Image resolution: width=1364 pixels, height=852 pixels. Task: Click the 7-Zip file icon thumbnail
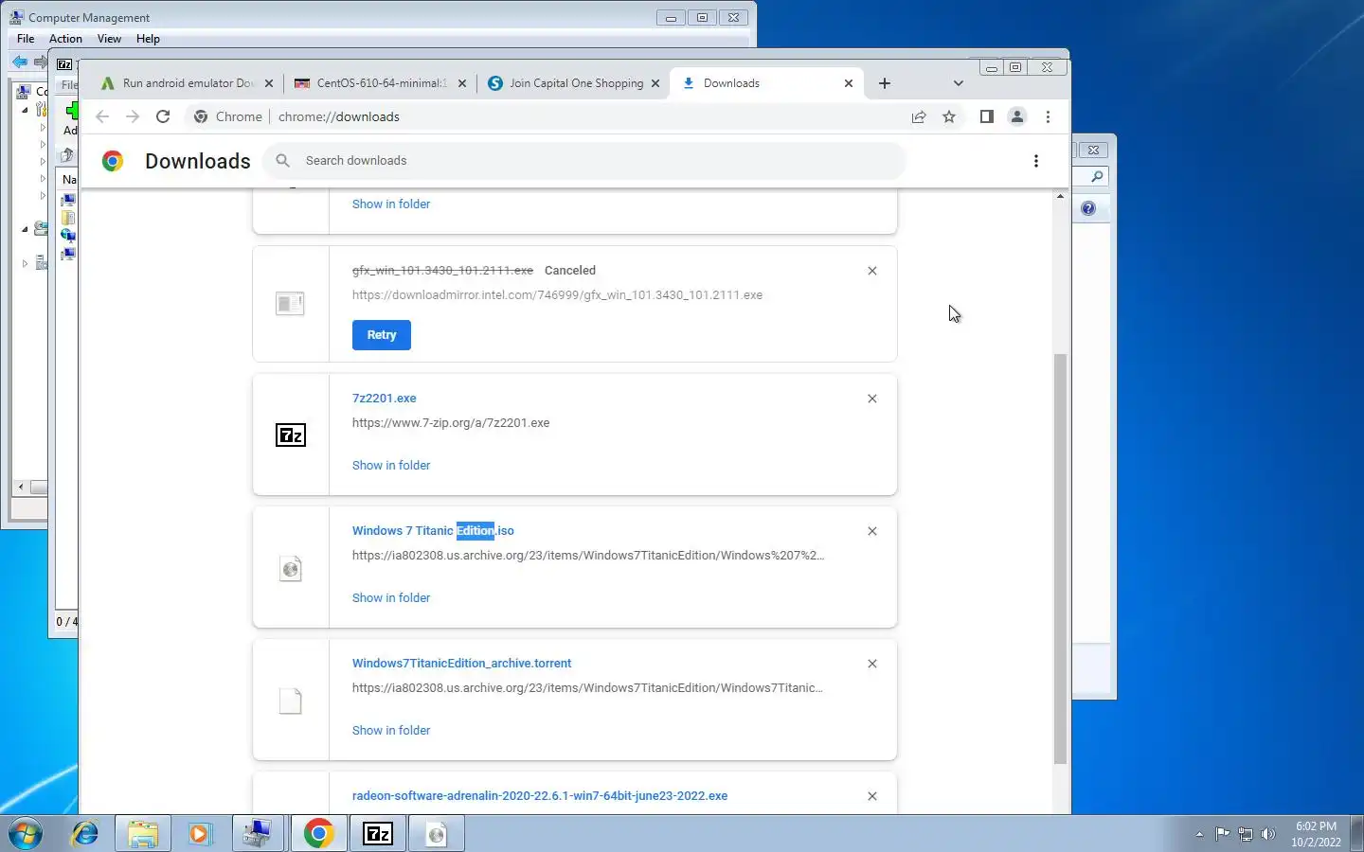click(290, 435)
